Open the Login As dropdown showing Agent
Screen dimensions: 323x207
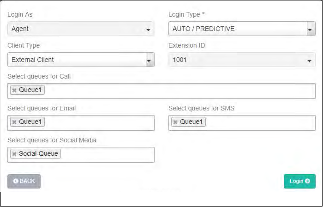[81, 29]
